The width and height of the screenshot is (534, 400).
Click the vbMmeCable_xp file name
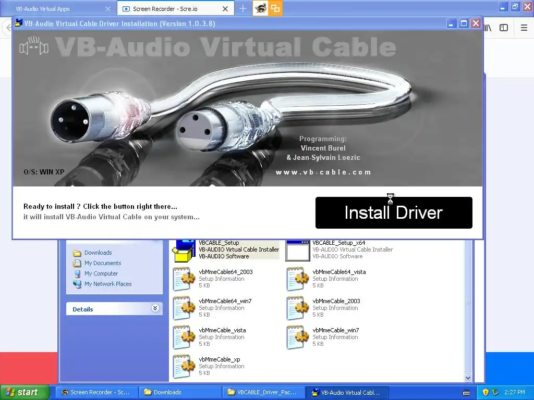[220, 359]
